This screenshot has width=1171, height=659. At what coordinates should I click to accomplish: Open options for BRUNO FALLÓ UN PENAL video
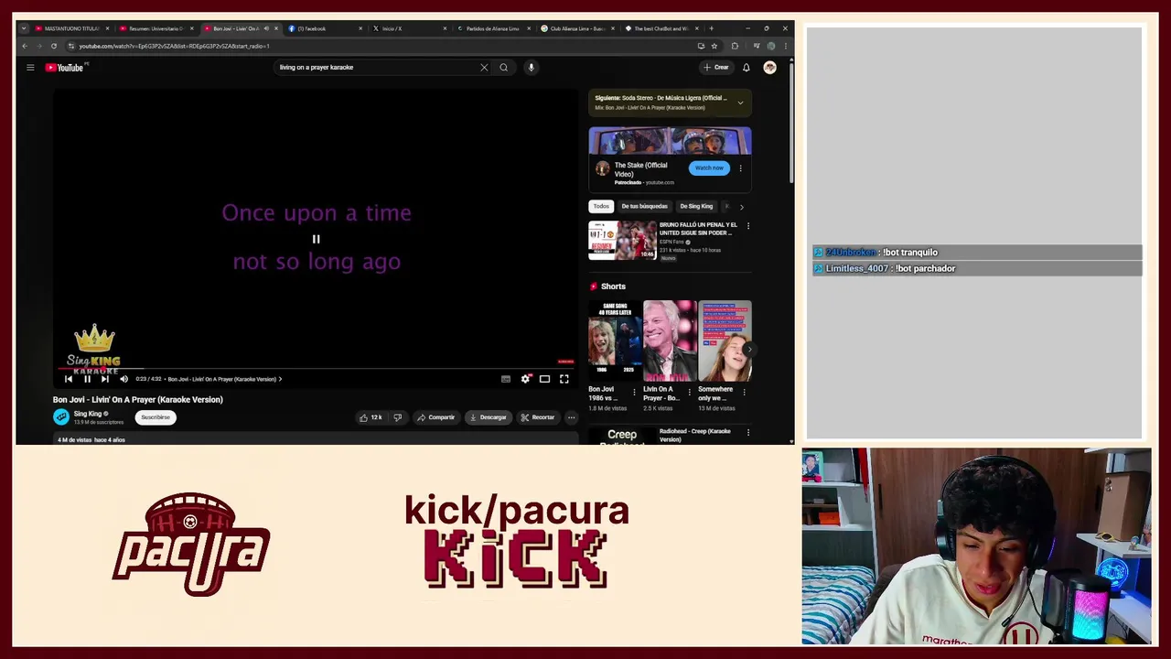coord(748,226)
